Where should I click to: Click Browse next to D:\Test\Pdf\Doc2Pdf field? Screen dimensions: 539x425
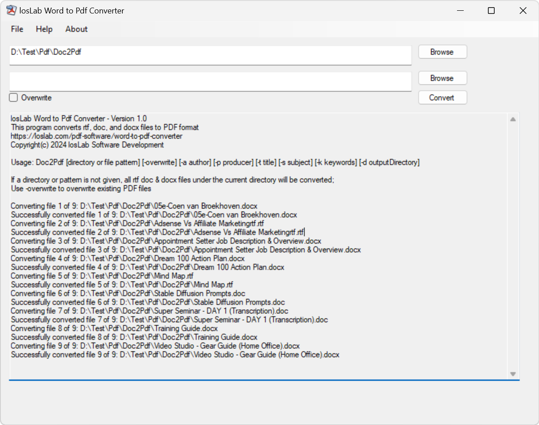click(x=442, y=52)
